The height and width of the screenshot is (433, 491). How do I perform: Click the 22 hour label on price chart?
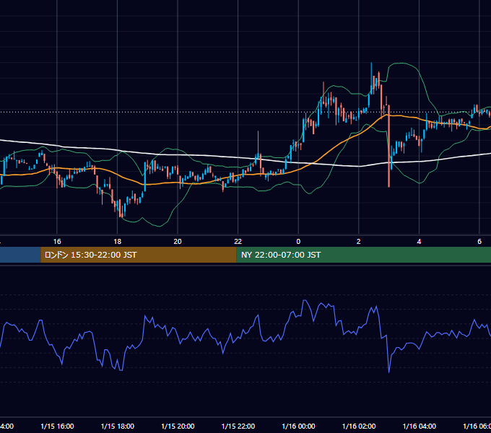point(238,242)
